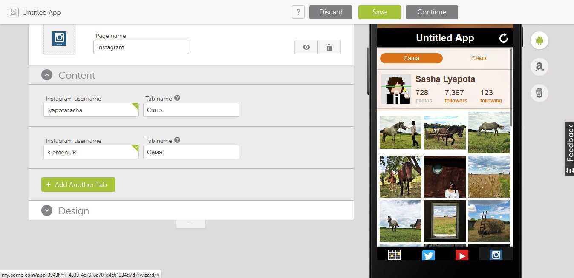
Task: Select the HTML5 platform preview icon
Action: (539, 93)
